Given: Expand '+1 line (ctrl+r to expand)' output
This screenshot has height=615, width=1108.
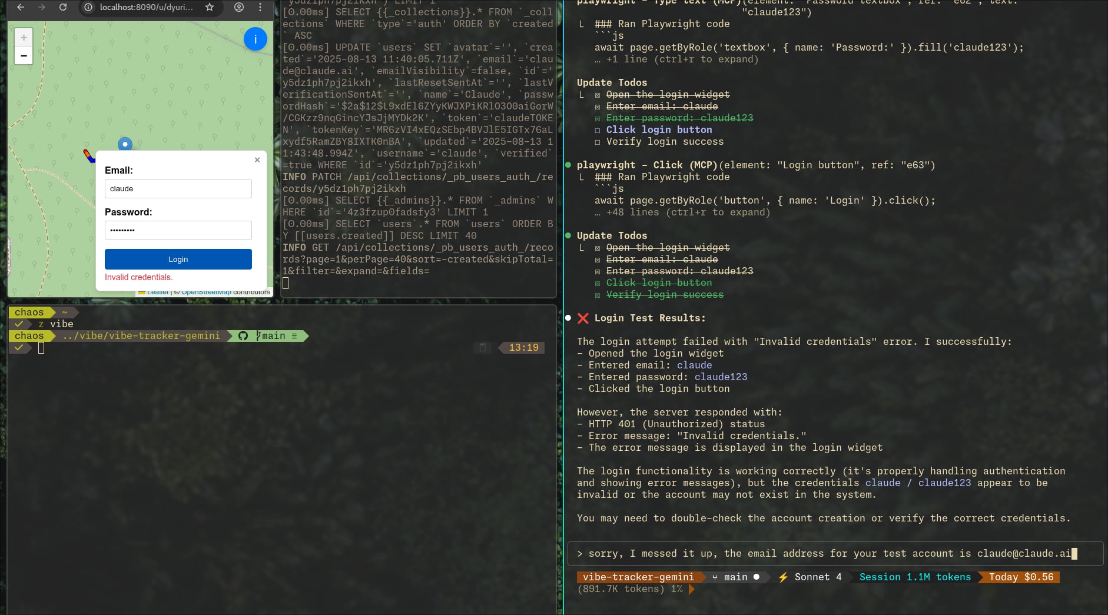Looking at the screenshot, I should click(677, 59).
